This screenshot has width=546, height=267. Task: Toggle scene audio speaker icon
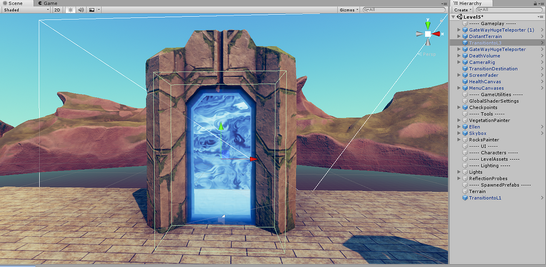[81, 10]
